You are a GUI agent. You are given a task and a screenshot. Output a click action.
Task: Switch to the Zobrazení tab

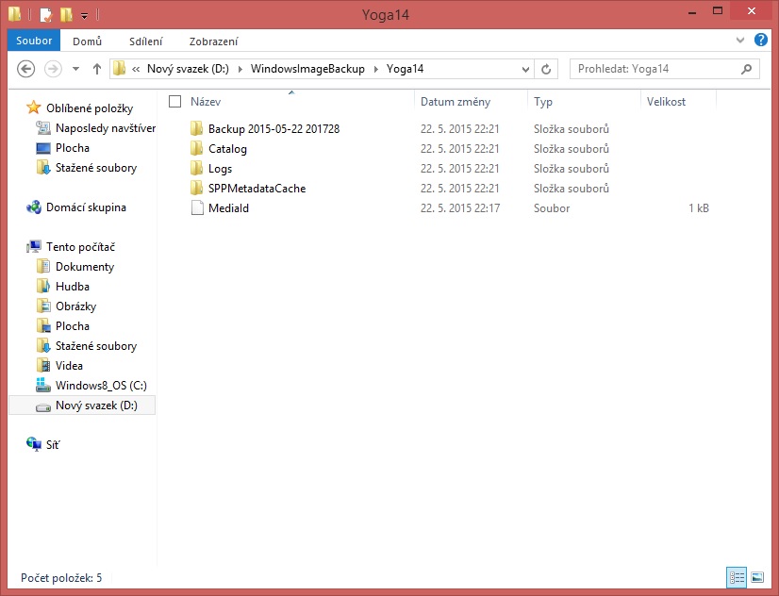click(x=213, y=41)
